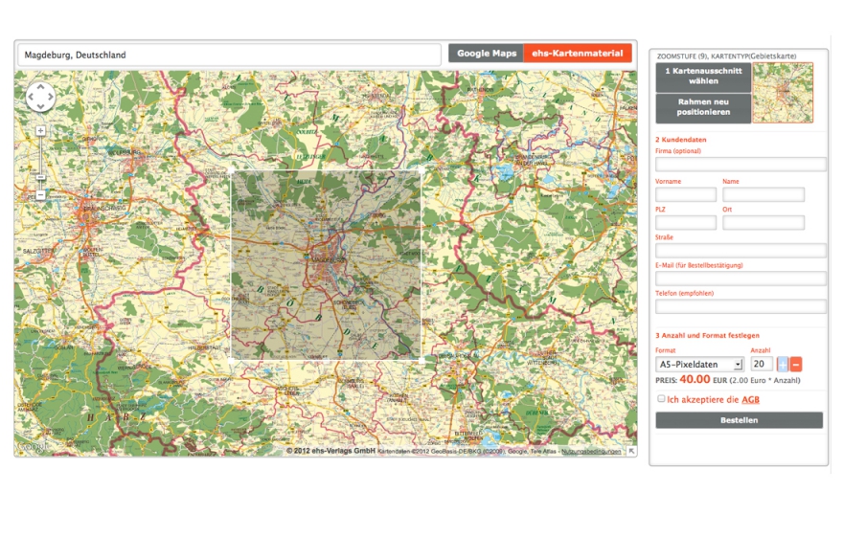This screenshot has width=843, height=536.
Task: Click the Firma (optional) input field
Action: 740,164
